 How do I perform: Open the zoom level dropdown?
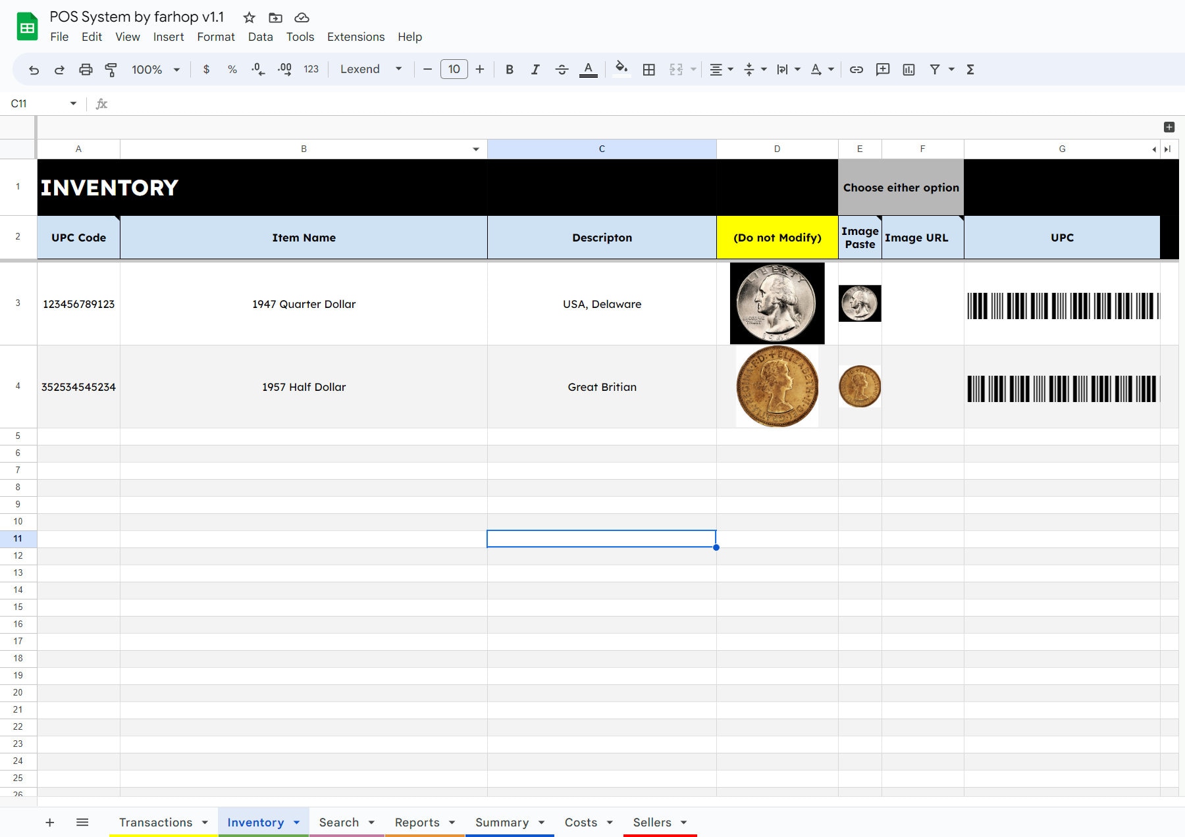coord(155,69)
